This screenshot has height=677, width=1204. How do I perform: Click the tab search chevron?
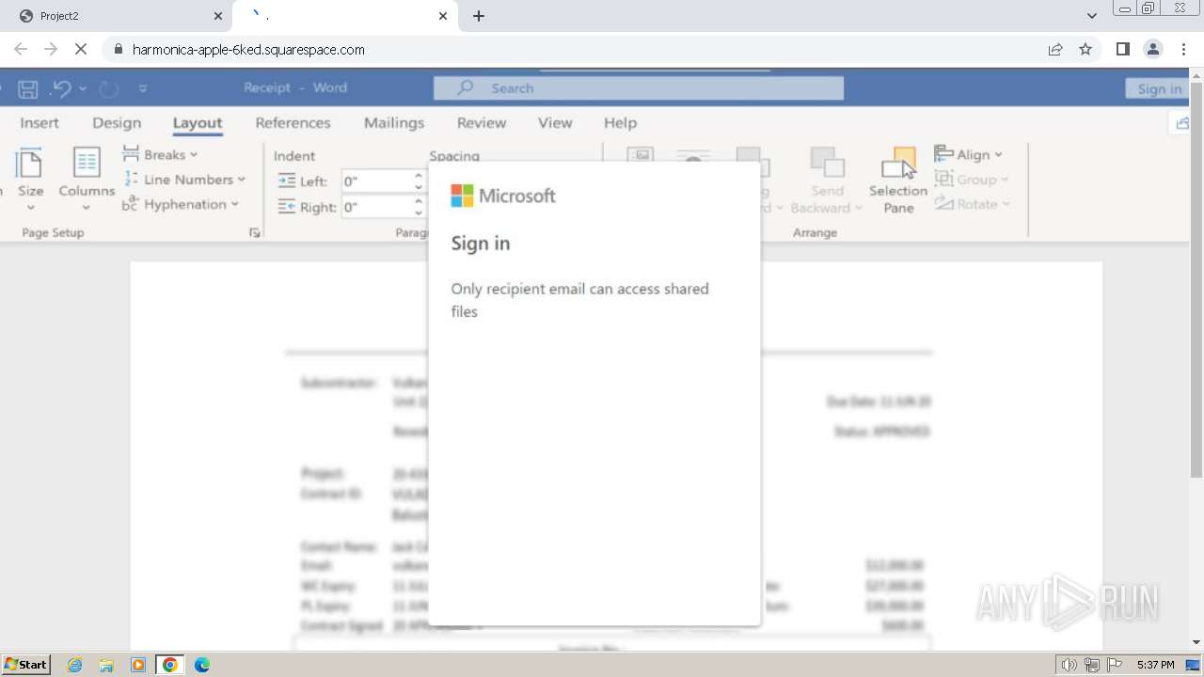1091,16
